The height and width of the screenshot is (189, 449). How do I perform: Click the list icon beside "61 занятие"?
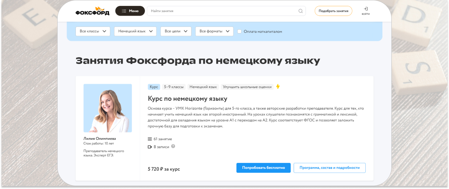150,139
